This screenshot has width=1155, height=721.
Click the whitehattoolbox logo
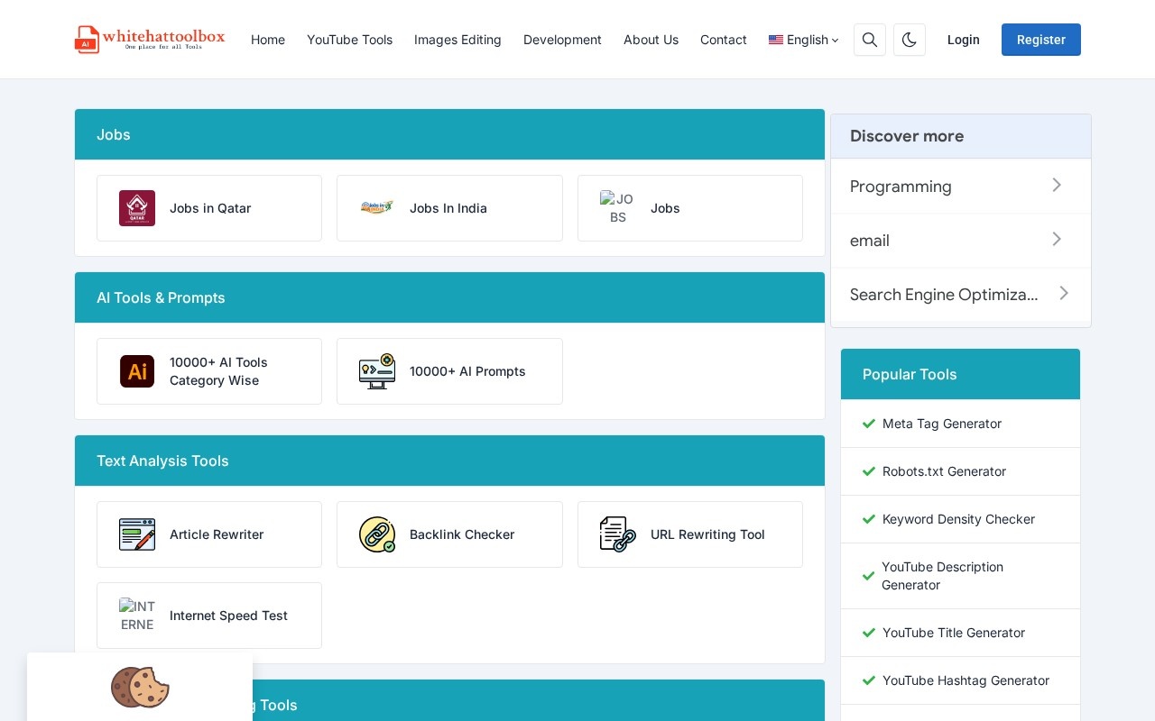pos(150,40)
